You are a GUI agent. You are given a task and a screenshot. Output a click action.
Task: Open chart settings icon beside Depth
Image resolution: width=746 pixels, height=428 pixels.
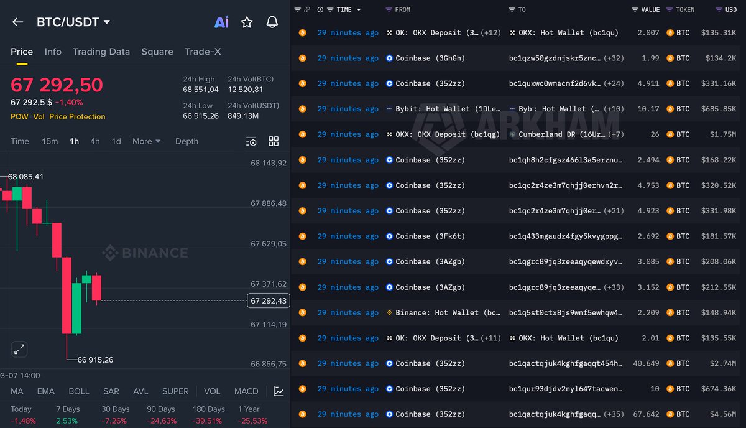(251, 141)
